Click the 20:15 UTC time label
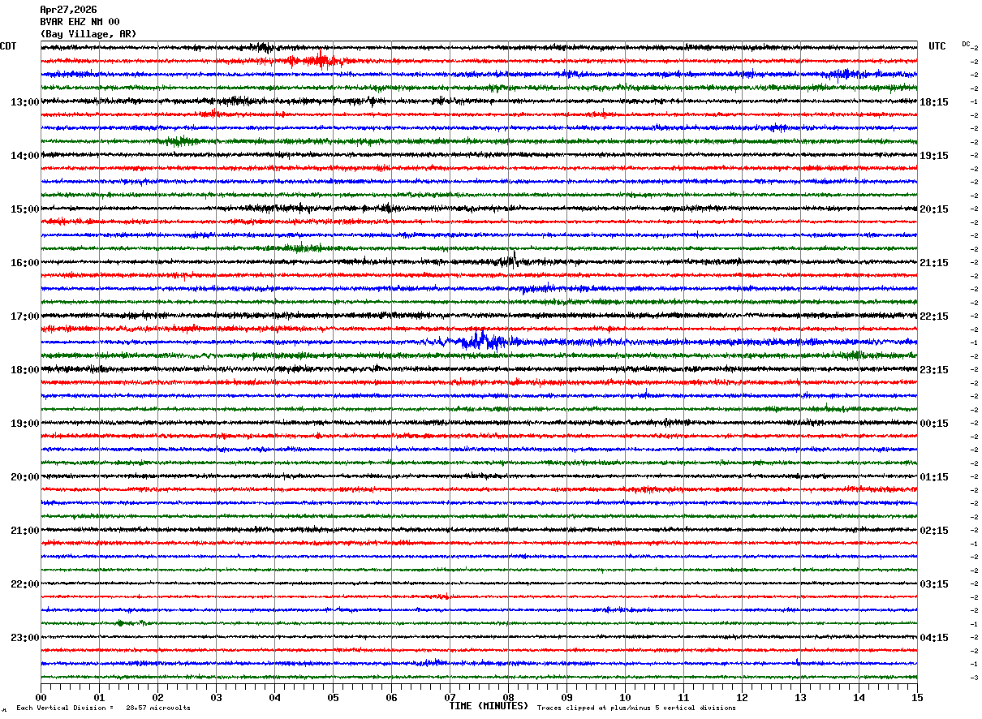 (934, 209)
